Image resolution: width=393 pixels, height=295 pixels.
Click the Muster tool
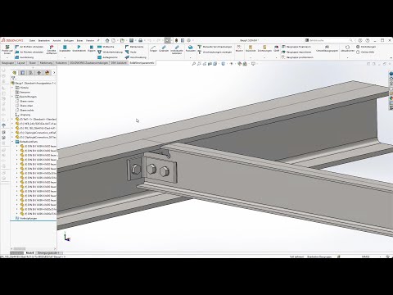pos(239,48)
